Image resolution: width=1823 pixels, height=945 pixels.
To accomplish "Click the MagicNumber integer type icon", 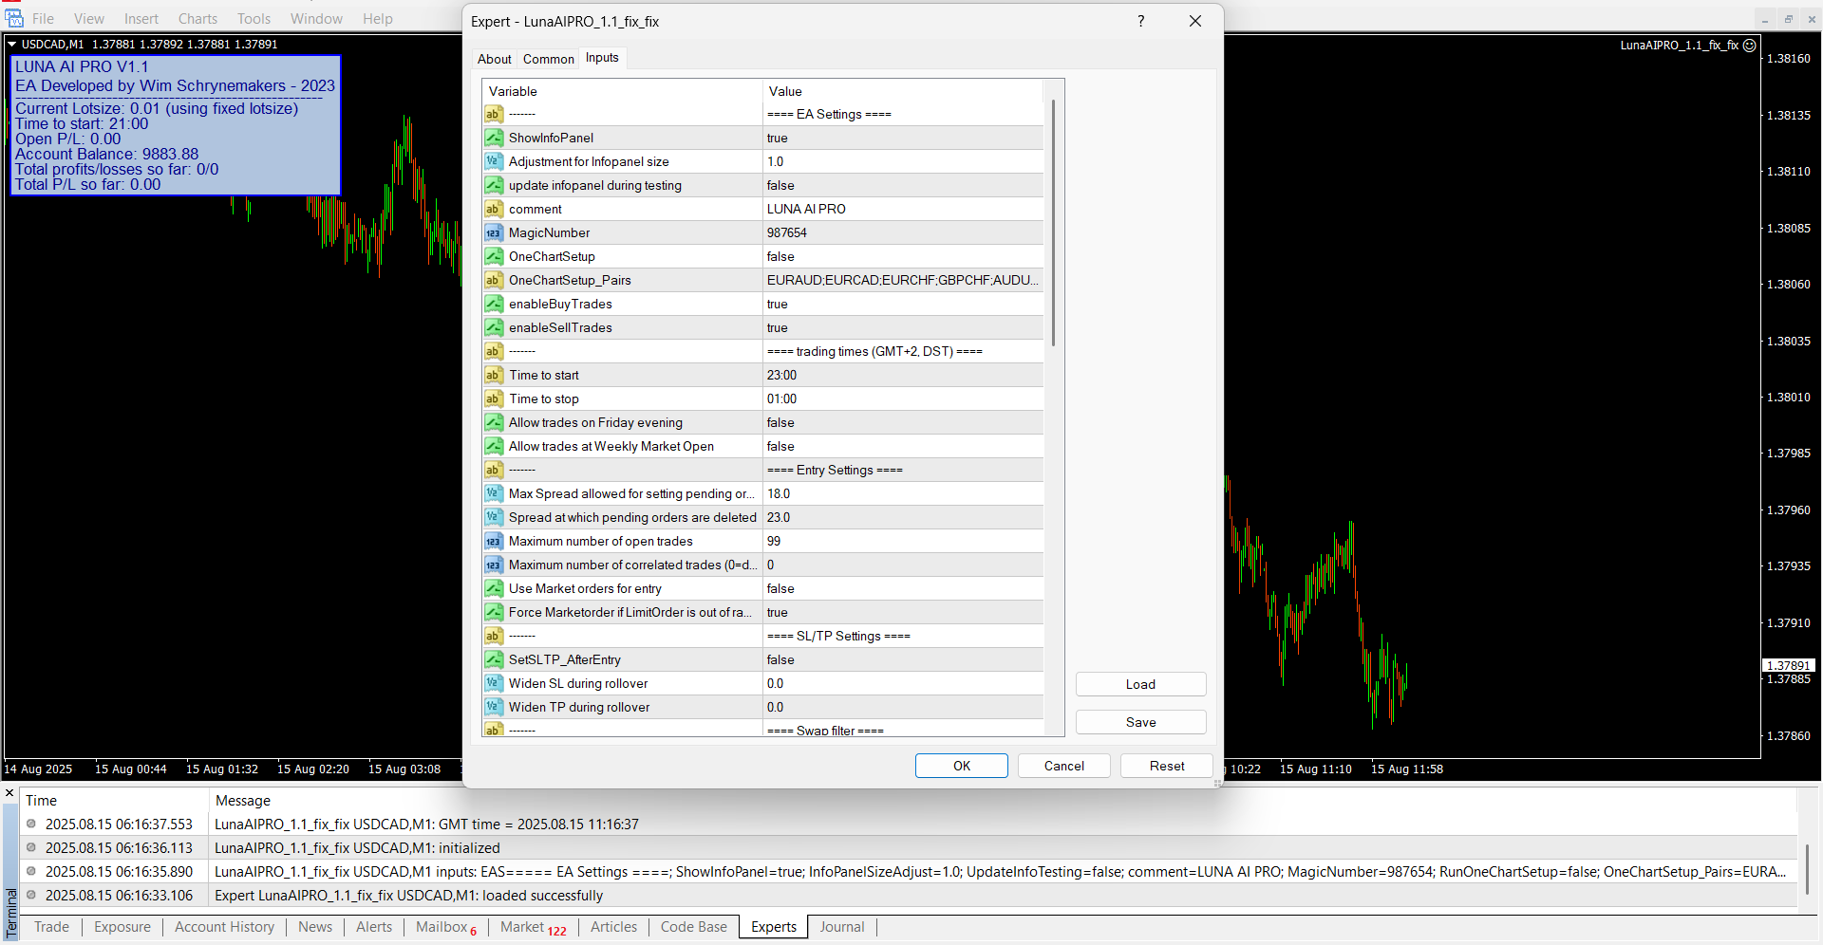I will 494,232.
